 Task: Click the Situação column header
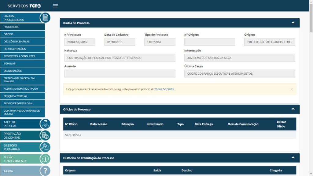tap(127, 124)
